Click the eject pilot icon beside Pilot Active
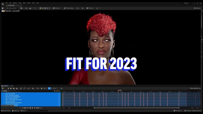The image size is (203, 114). [x=4, y=11]
